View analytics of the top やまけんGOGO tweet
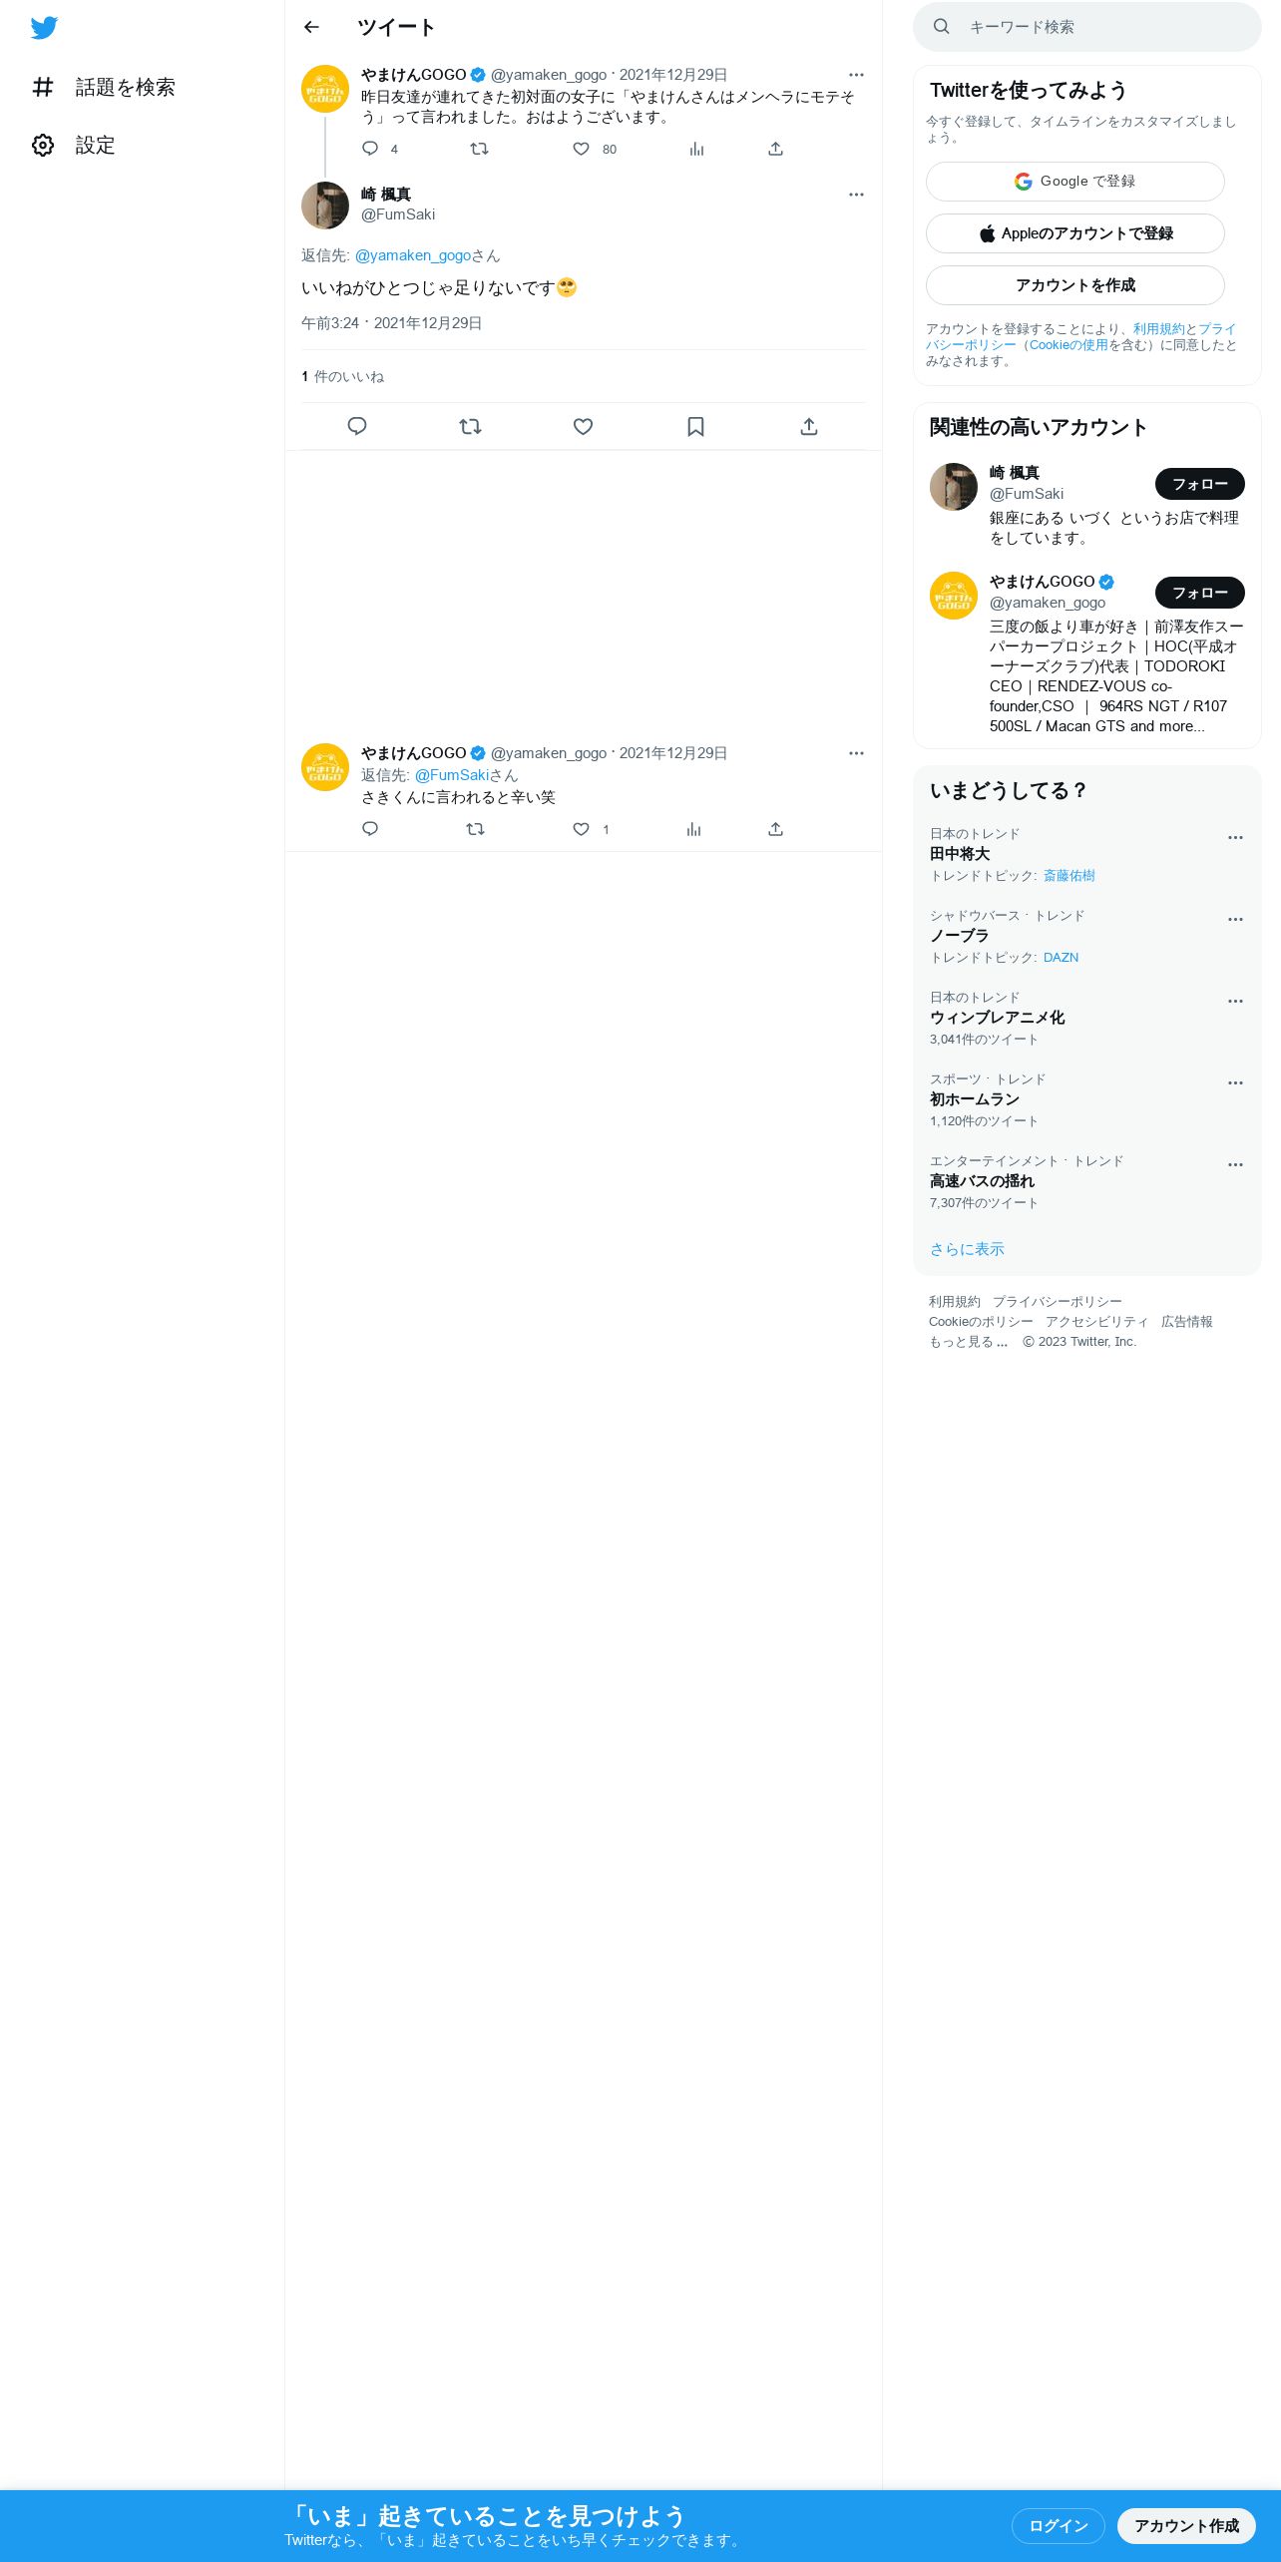The width and height of the screenshot is (1281, 2562). pos(696,149)
